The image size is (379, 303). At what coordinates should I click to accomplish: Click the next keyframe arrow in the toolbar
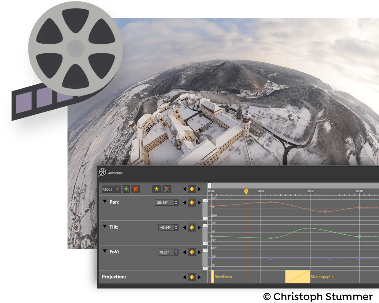pos(199,189)
